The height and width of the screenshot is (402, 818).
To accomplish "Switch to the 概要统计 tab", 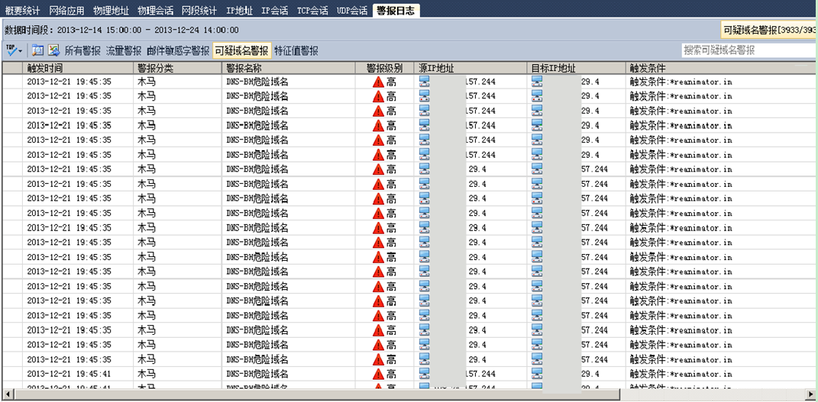I will click(x=22, y=11).
